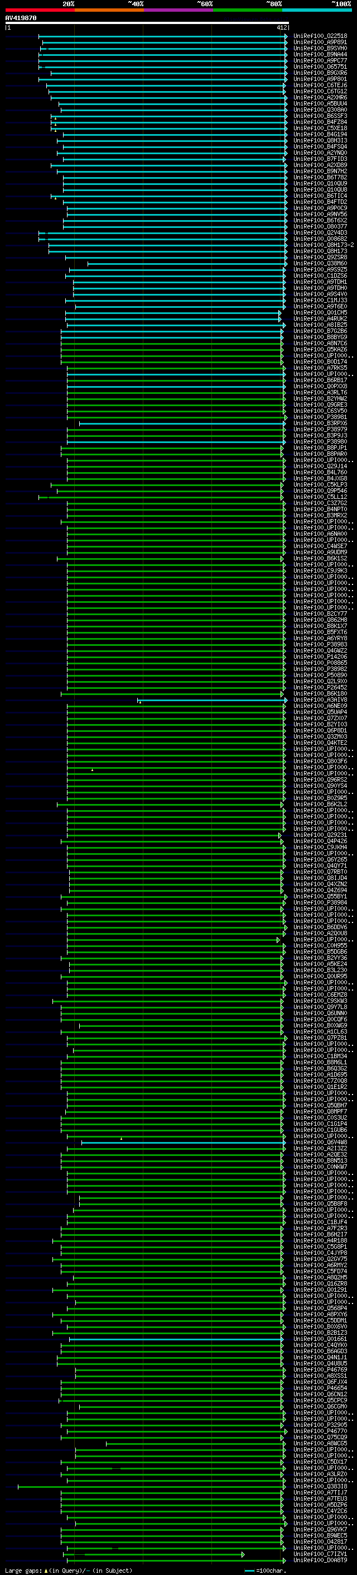The width and height of the screenshot is (357, 1575).
Task: Select hit UniRef100_A6NA00
Action: (x=320, y=534)
